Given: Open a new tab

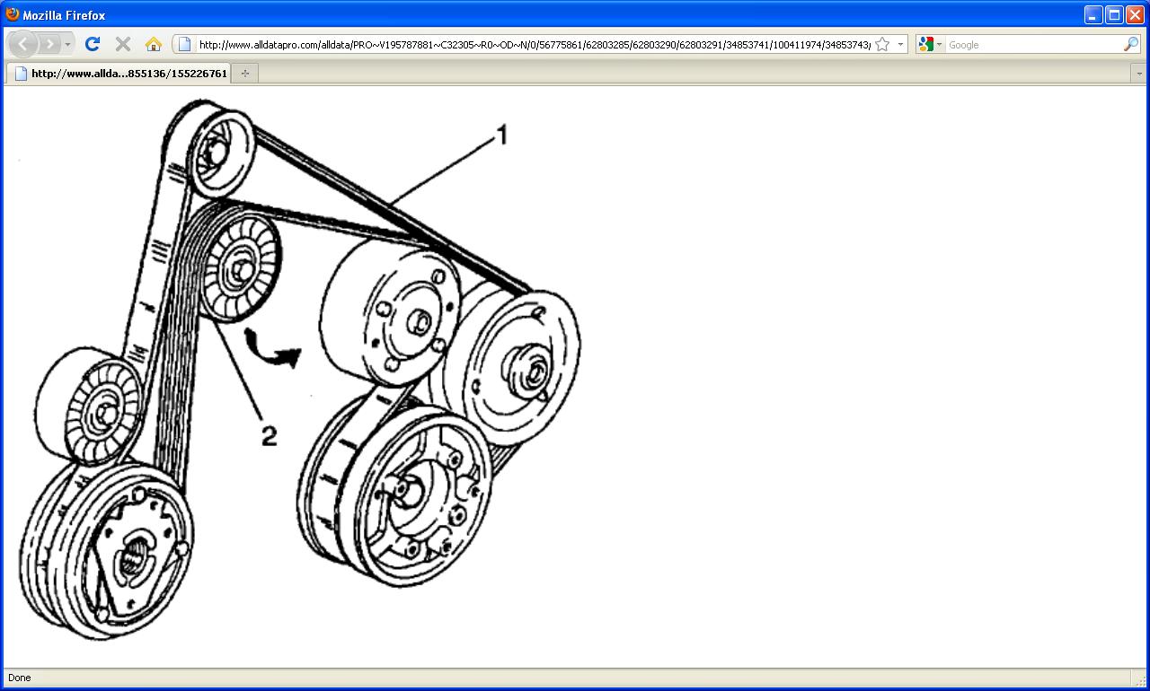Looking at the screenshot, I should pyautogui.click(x=244, y=74).
